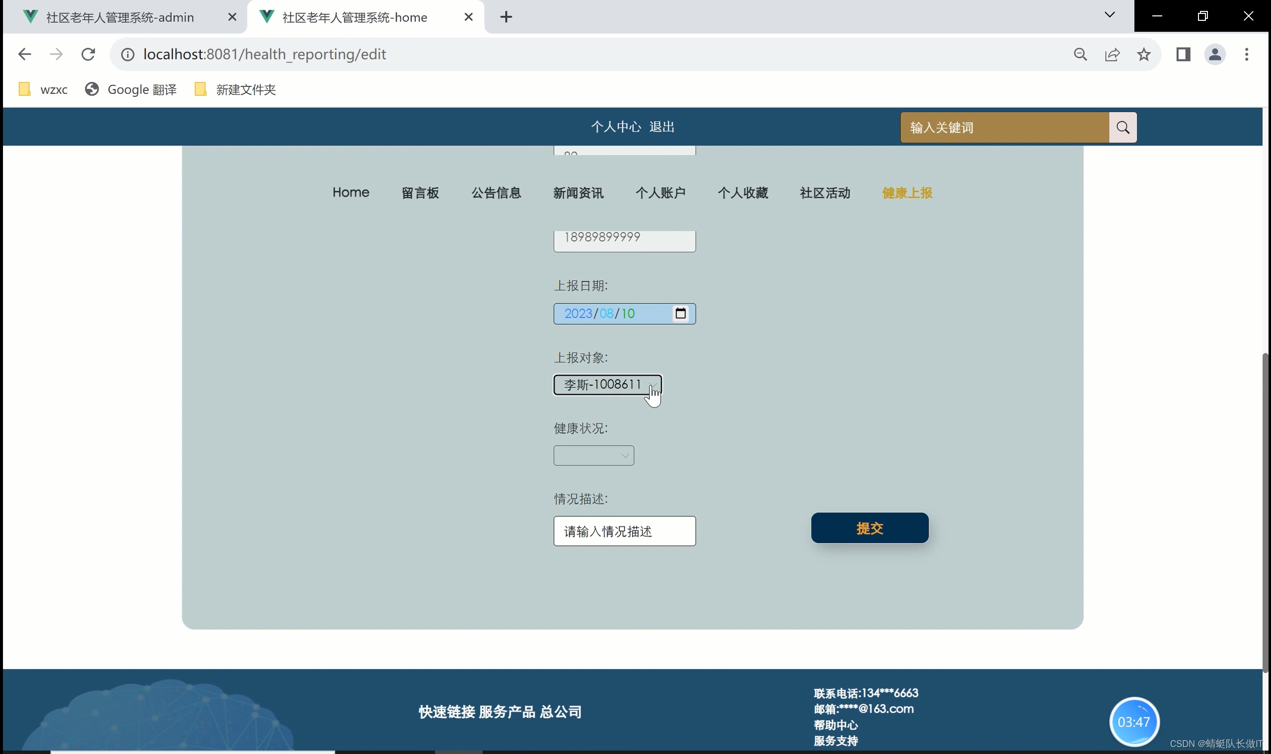Expand the tab search chevron
The width and height of the screenshot is (1271, 754).
(1109, 15)
